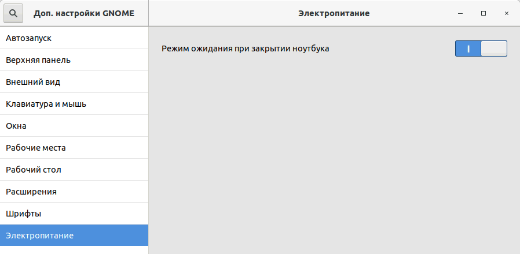Select the Окна category
Image resolution: width=520 pixels, height=254 pixels.
click(74, 126)
